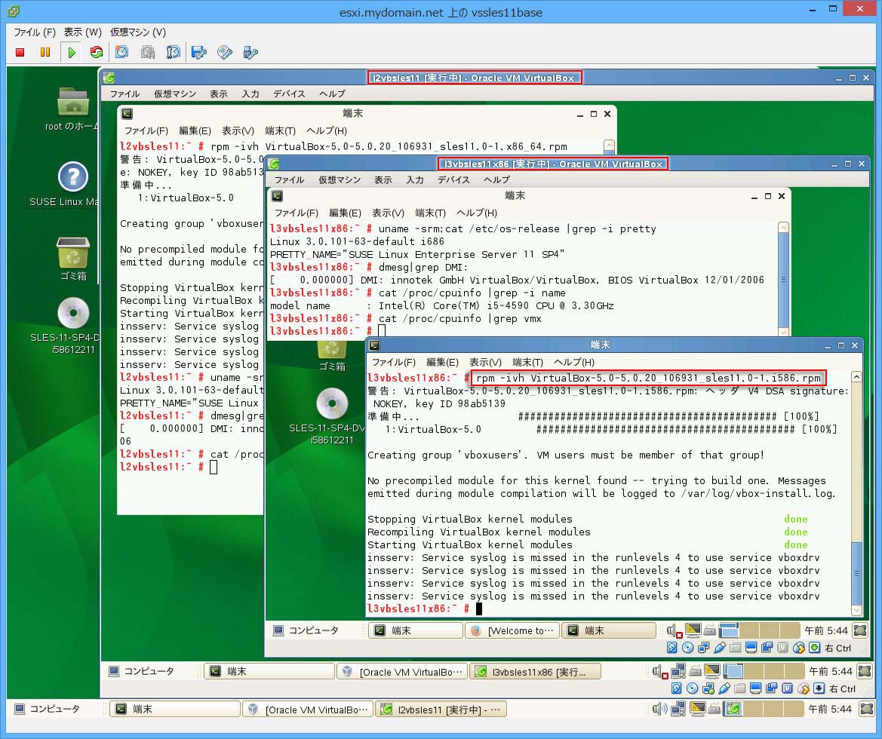Image resolution: width=882 pixels, height=739 pixels.
Task: Click the network icon in the outermost desktop panel
Action: point(678,709)
